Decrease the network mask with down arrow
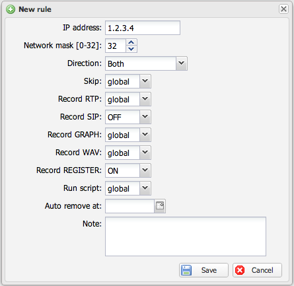The width and height of the screenshot is (294, 286). click(131, 49)
